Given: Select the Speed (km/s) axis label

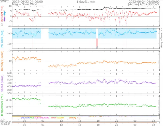Looking at the screenshot, I should [x=2, y=83].
